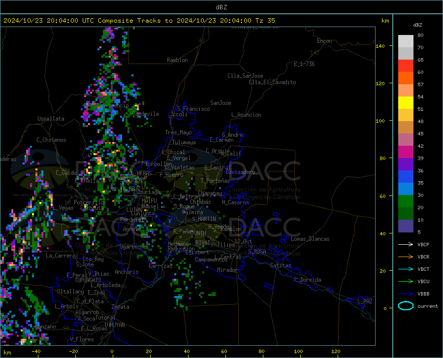443x358 pixels.
Task: Click the '140' tick label on the vertical axis
Action: coord(380,46)
